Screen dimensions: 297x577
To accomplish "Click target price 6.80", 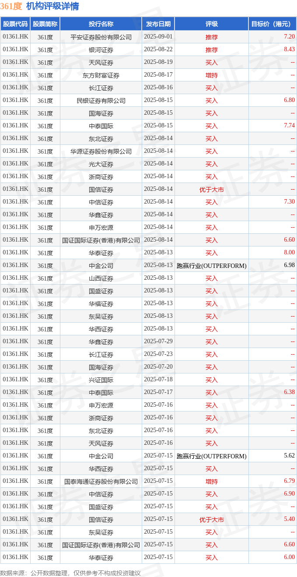I will pyautogui.click(x=289, y=100).
